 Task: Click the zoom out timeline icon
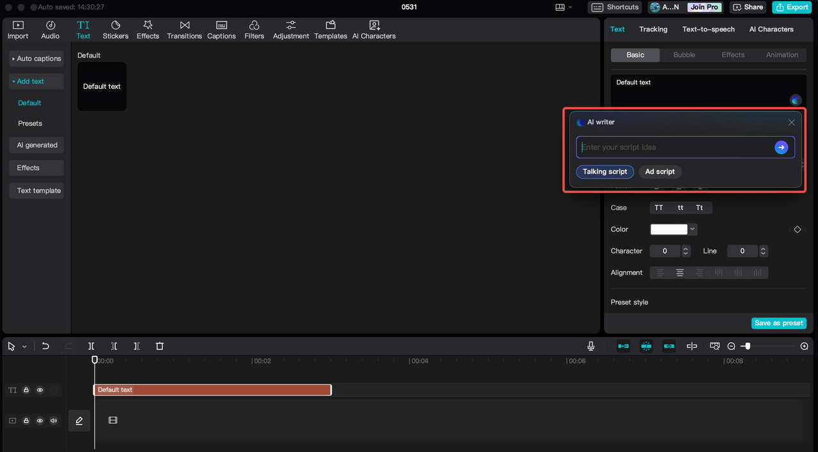click(x=732, y=346)
